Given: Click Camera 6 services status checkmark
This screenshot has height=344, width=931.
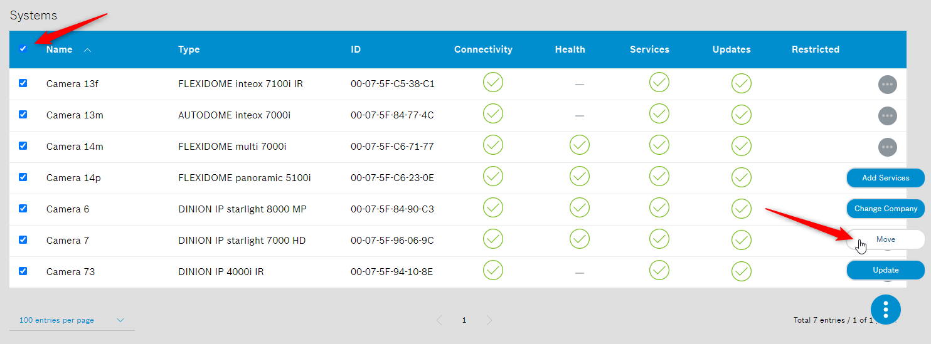Looking at the screenshot, I should tap(659, 208).
